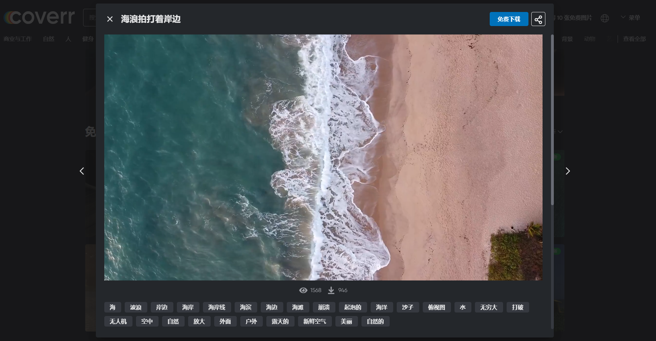Select the 海岸 tag

point(188,307)
